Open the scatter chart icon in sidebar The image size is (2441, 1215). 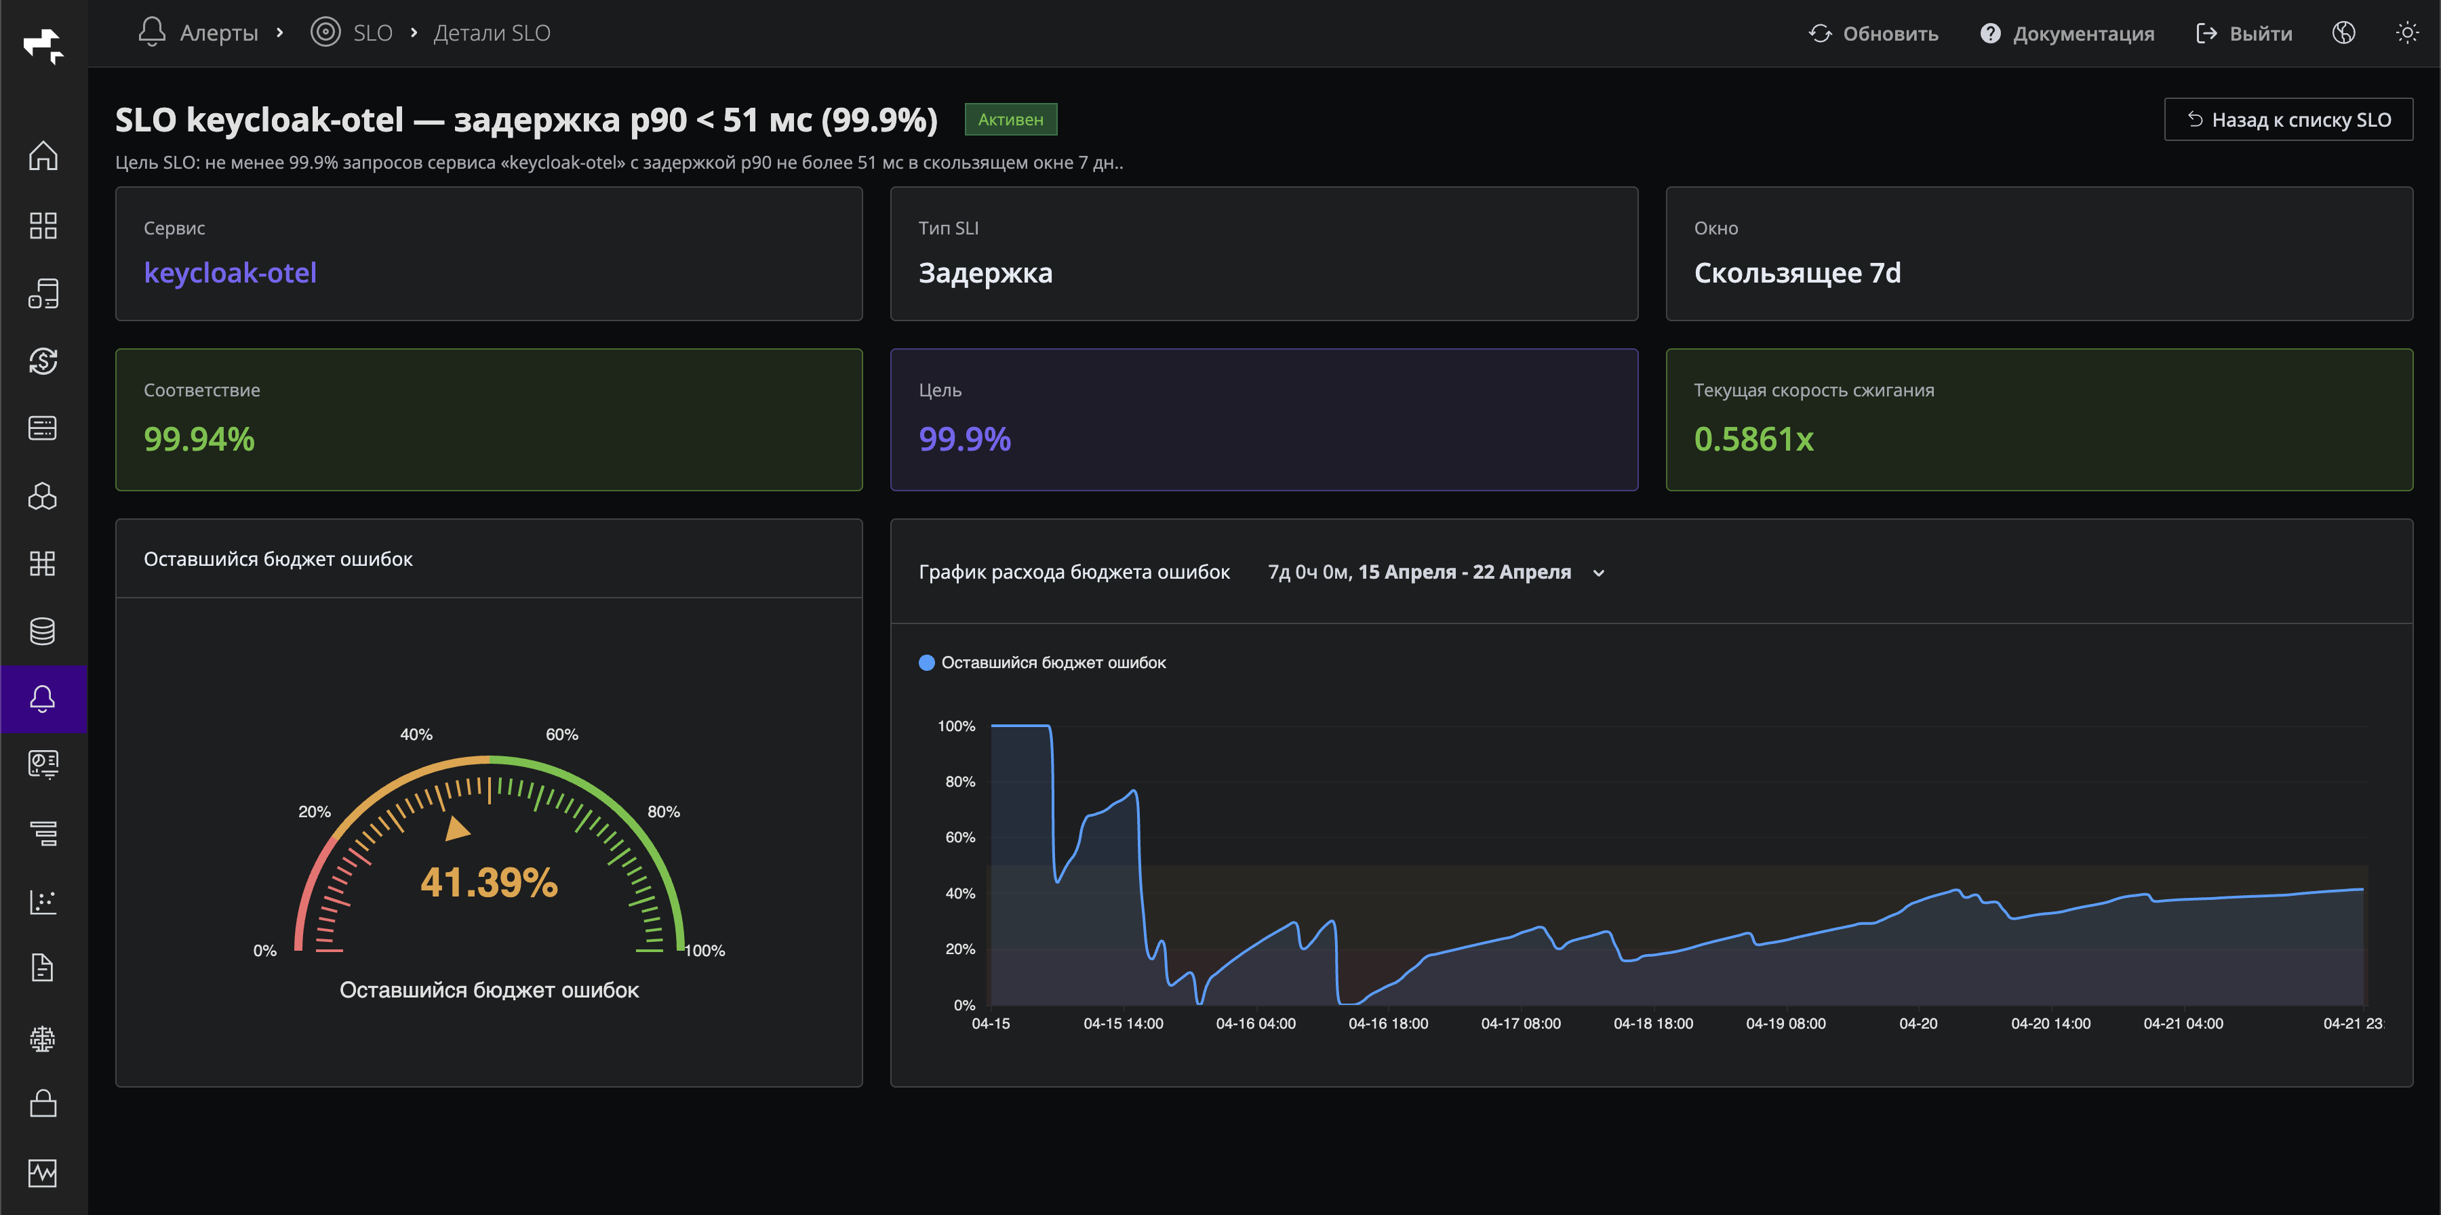pyautogui.click(x=43, y=901)
